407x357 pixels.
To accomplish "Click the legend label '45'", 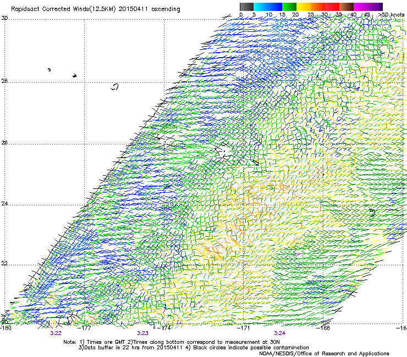I will tap(367, 15).
